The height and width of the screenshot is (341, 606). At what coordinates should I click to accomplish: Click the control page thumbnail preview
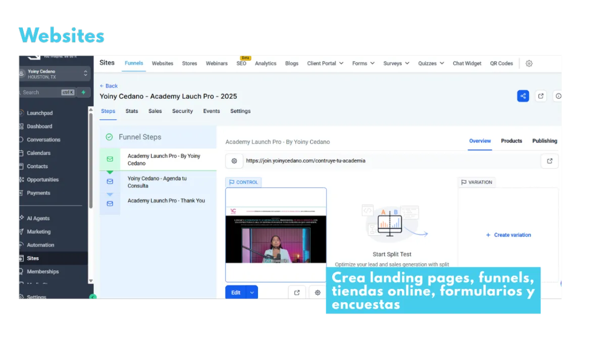point(276,235)
